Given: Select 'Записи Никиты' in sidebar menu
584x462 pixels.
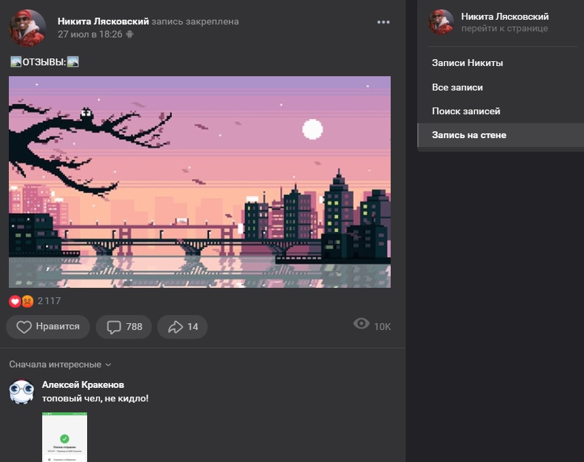Looking at the screenshot, I should [x=467, y=63].
